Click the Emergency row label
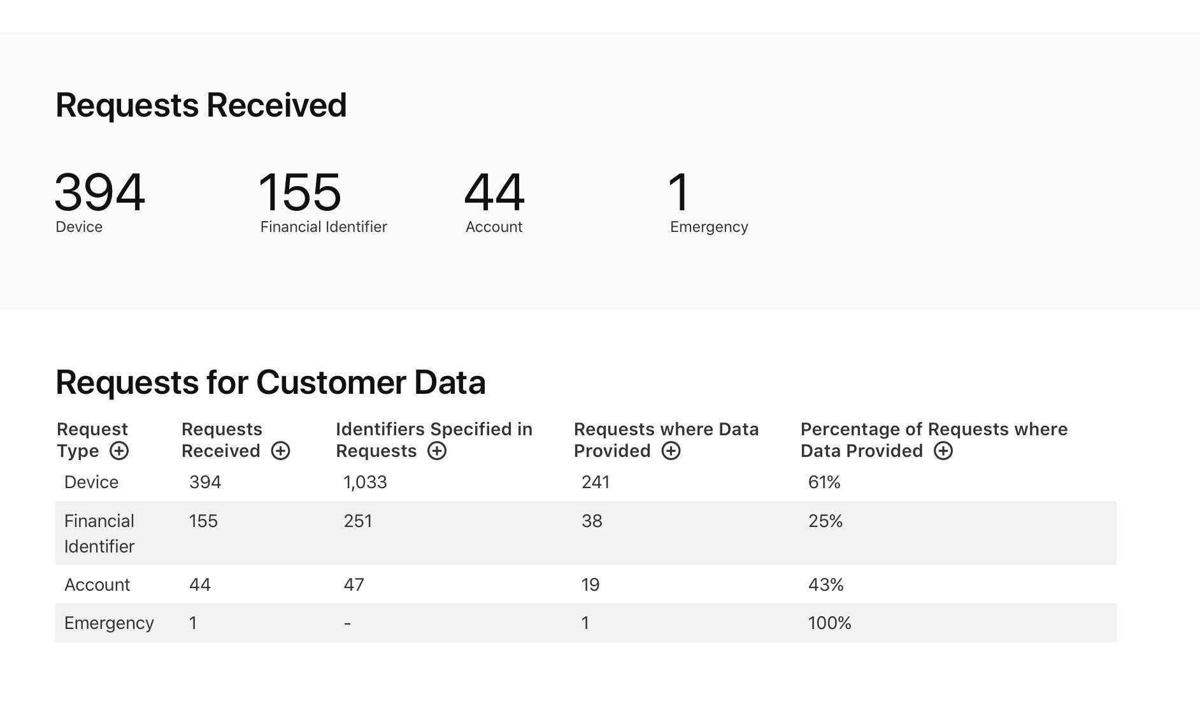1200x701 pixels. click(x=109, y=623)
